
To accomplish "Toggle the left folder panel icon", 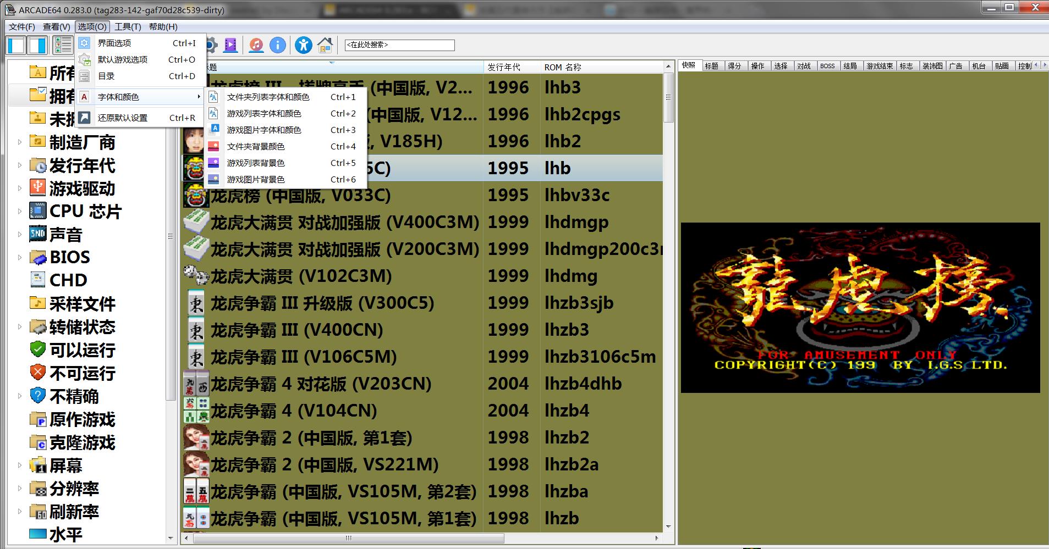I will pos(17,45).
